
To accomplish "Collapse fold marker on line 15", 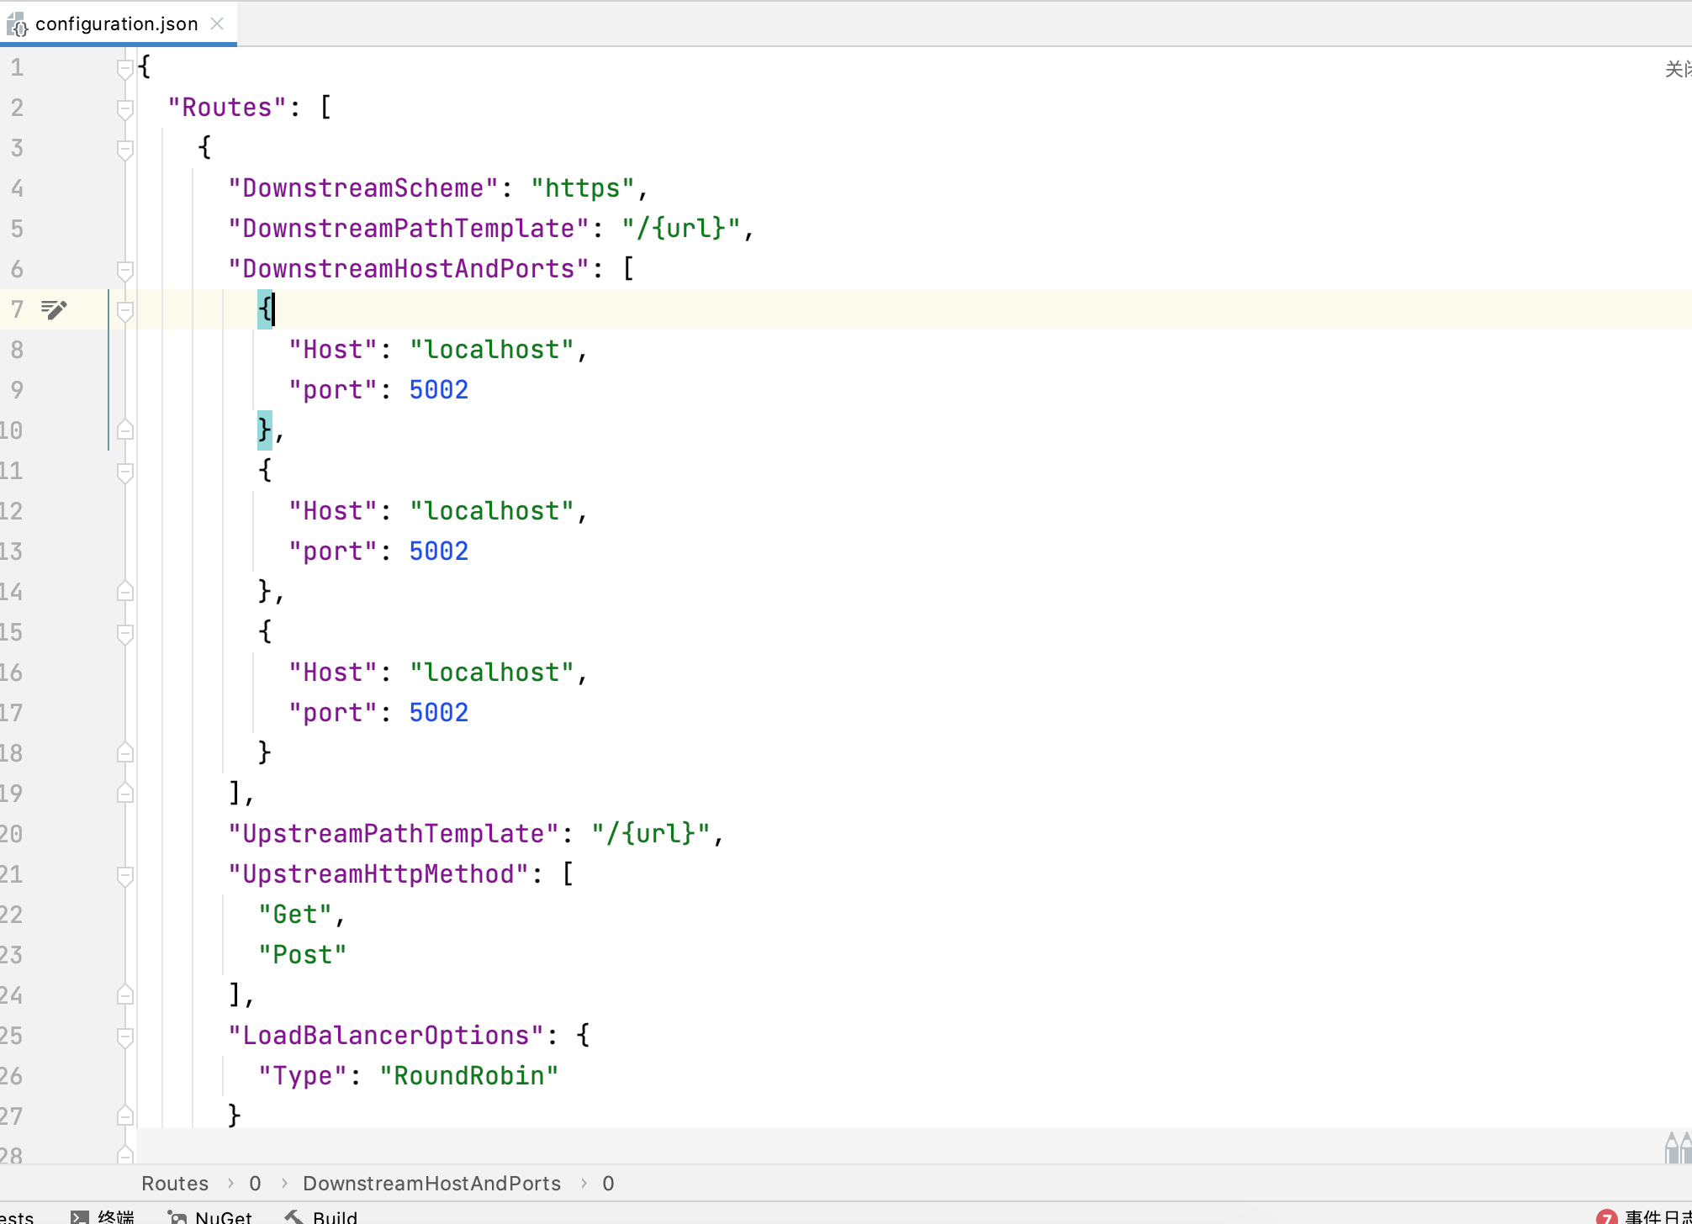I will 125,634.
